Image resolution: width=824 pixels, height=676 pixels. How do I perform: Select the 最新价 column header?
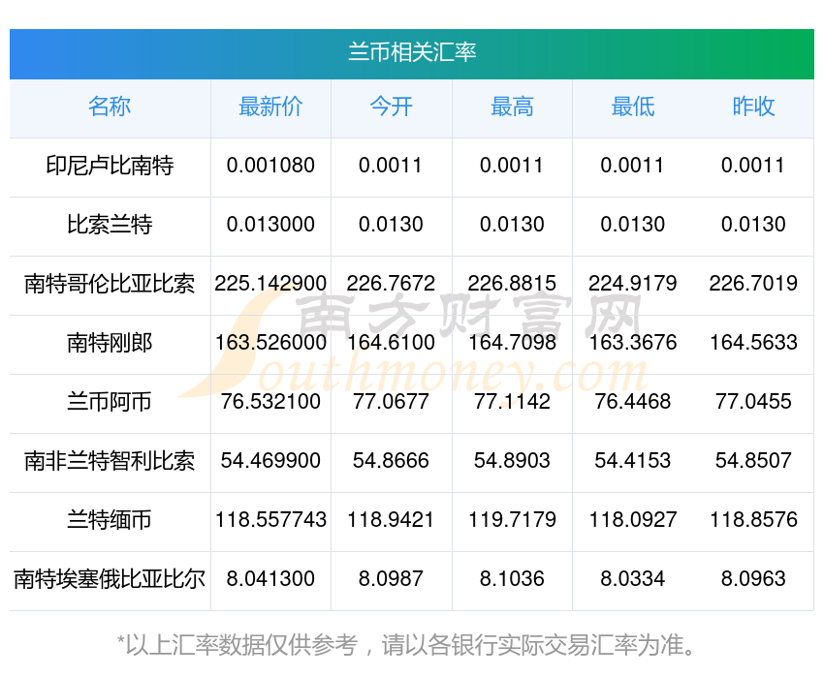click(x=270, y=107)
